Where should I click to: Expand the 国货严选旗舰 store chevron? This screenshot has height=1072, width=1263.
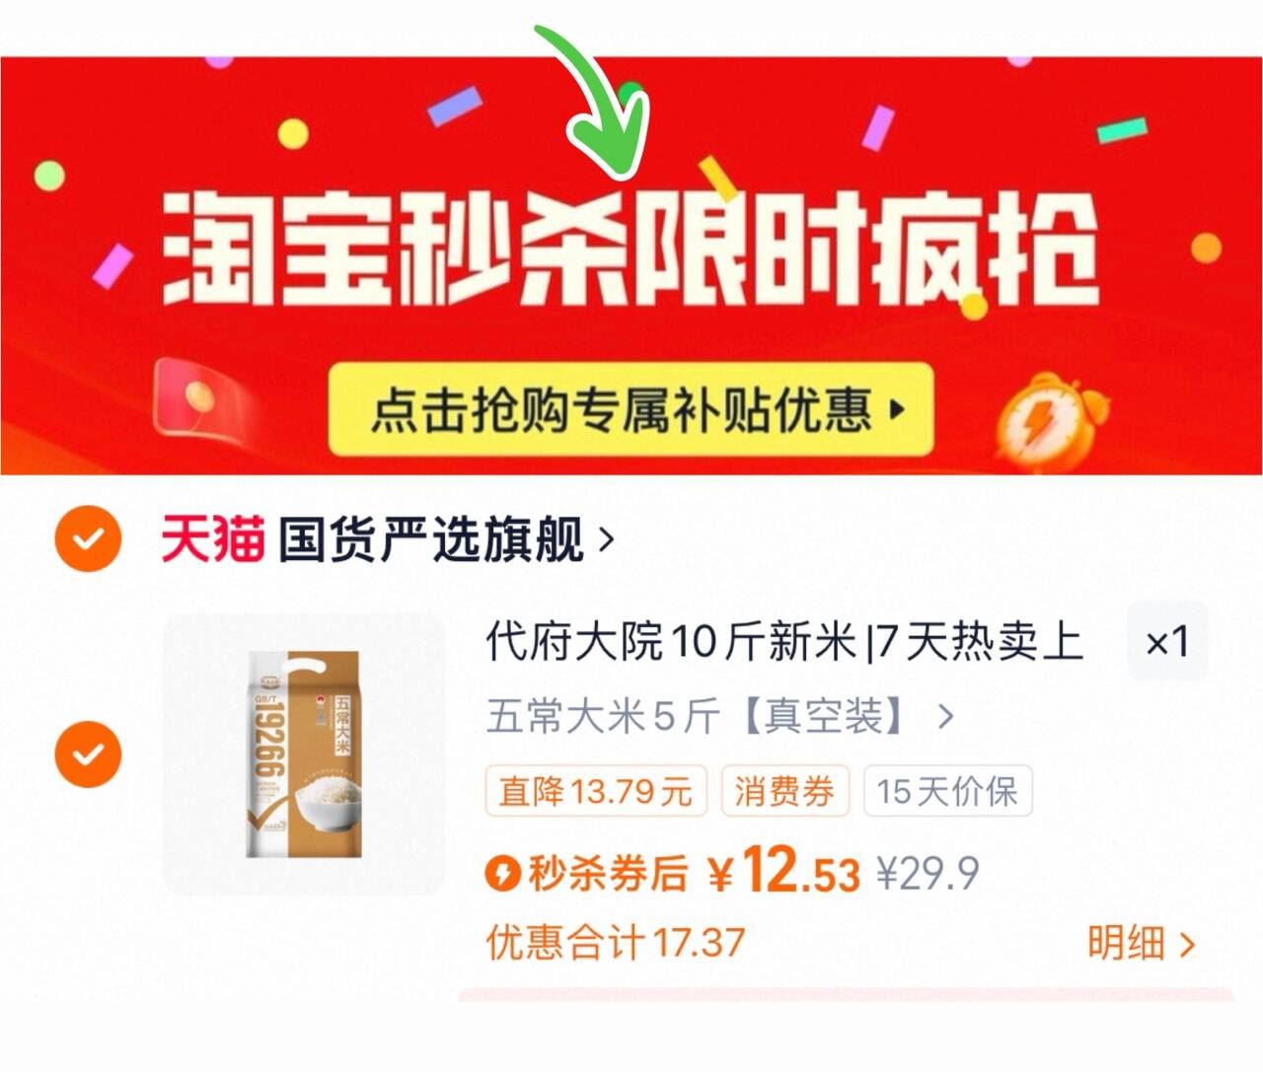pos(606,540)
